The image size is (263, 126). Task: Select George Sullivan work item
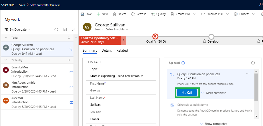click(x=37, y=49)
